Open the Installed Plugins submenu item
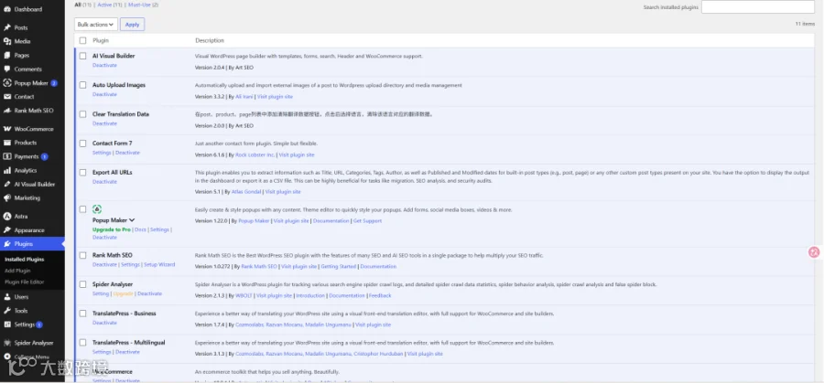 [24, 260]
